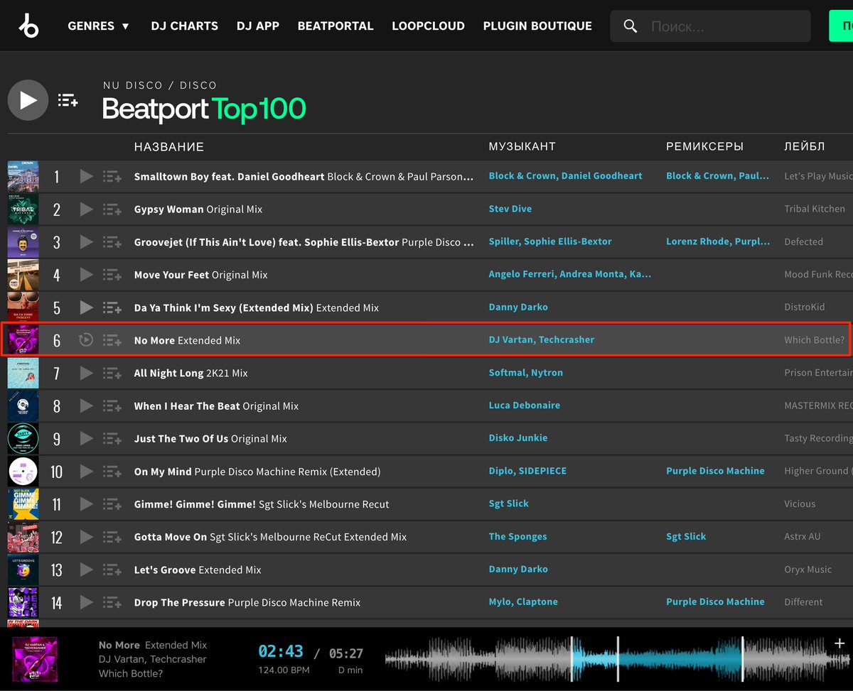
Task: Open Loopcloud from the top navigation
Action: tap(428, 26)
